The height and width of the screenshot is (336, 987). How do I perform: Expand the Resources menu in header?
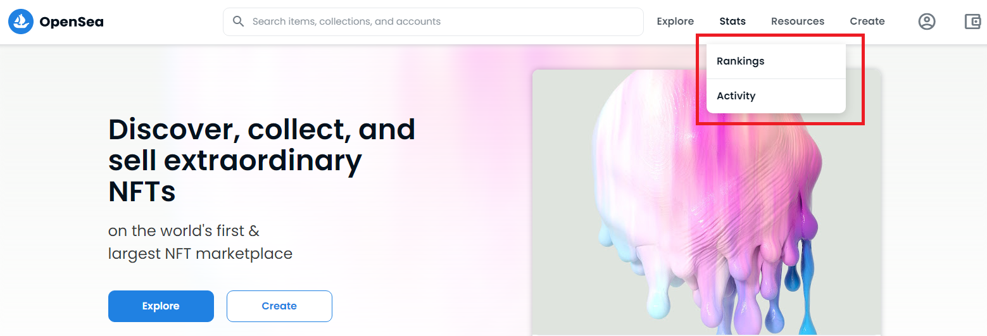click(x=798, y=22)
